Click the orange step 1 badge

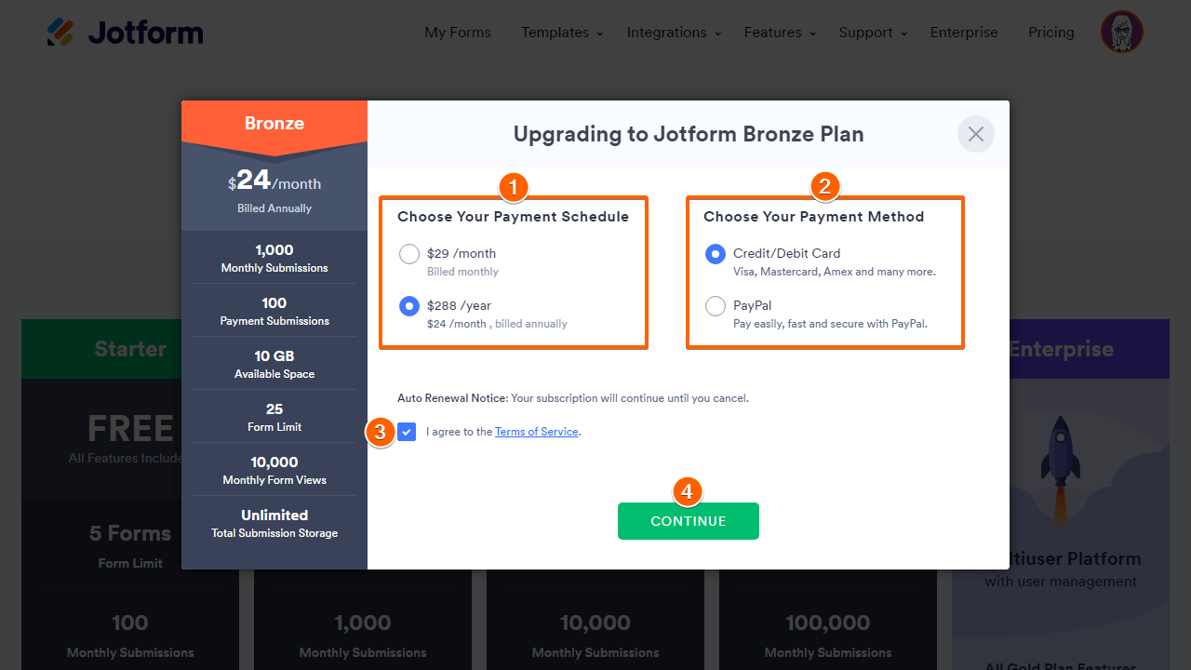pyautogui.click(x=514, y=187)
